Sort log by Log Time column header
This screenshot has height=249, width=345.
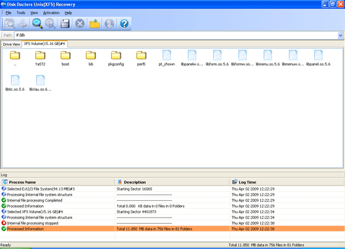[x=287, y=182]
